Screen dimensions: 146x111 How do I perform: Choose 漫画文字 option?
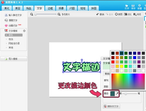(x=11, y=20)
